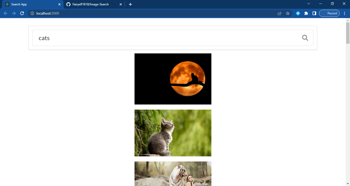Click the page reload icon
This screenshot has width=350, height=186.
pyautogui.click(x=22, y=13)
